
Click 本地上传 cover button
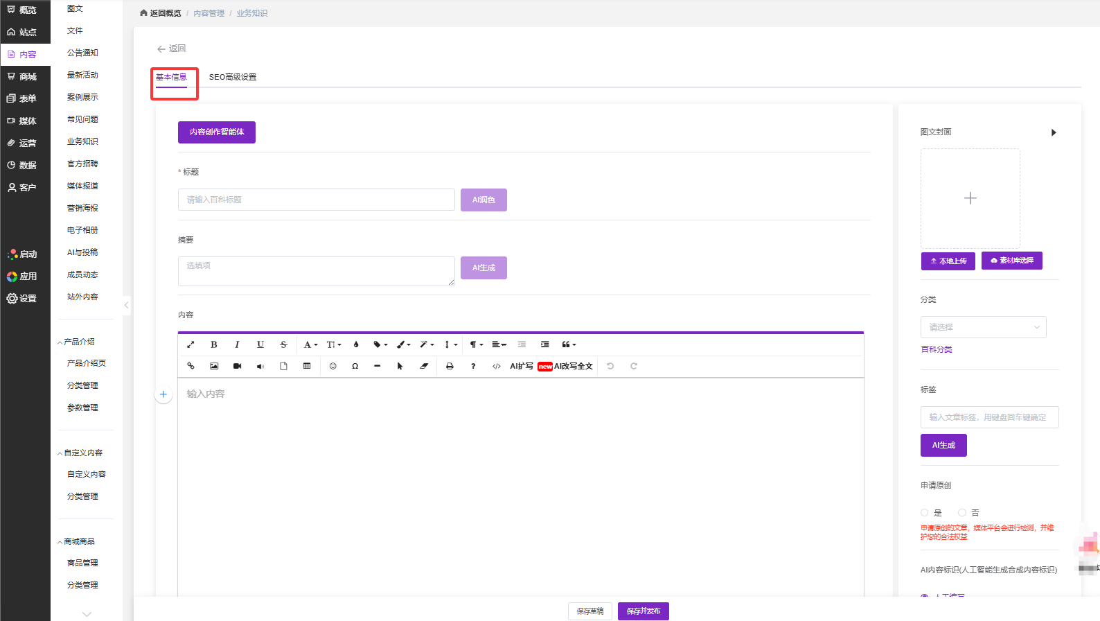948,261
